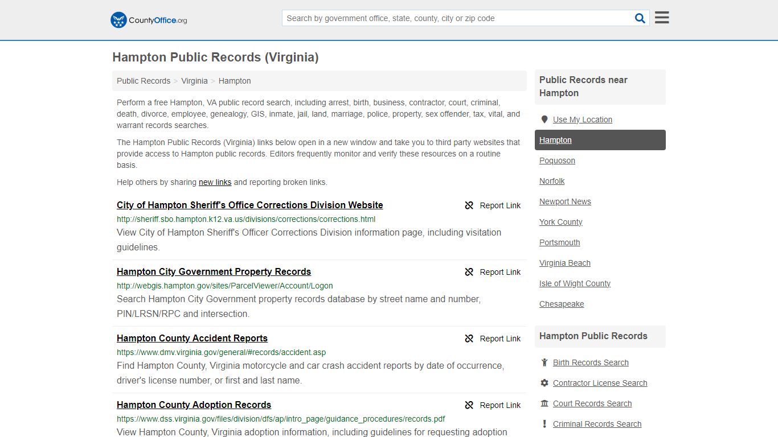This screenshot has height=437, width=778.
Task: Click the Criminal Records Search exclamation icon
Action: tap(544, 424)
